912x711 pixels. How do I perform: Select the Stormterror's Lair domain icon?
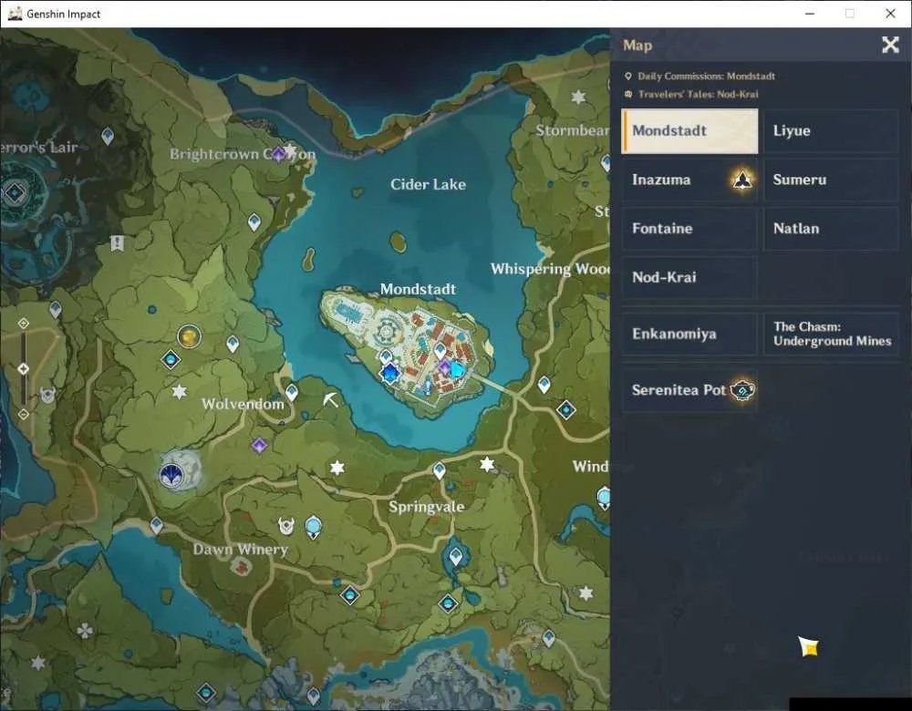click(15, 191)
